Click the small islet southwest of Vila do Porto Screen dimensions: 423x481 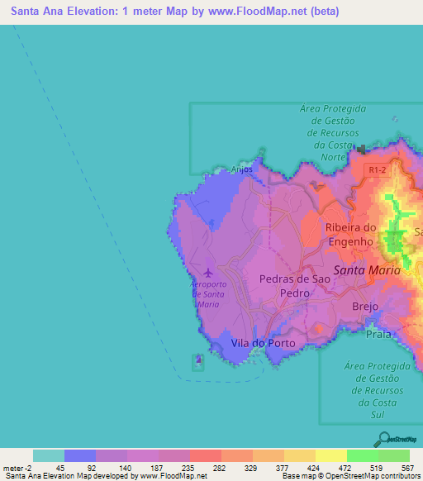[198, 360]
